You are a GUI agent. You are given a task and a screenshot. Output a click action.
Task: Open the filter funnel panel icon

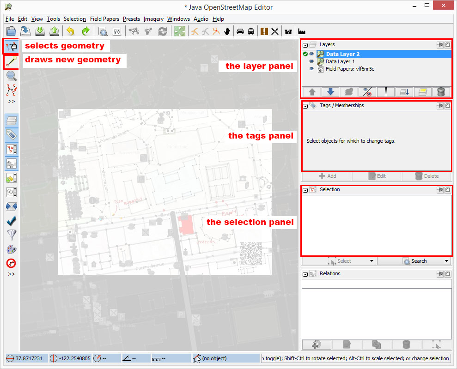click(12, 235)
